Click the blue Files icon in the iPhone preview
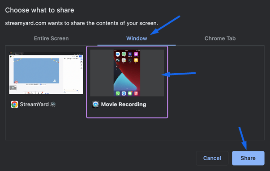 point(118,54)
